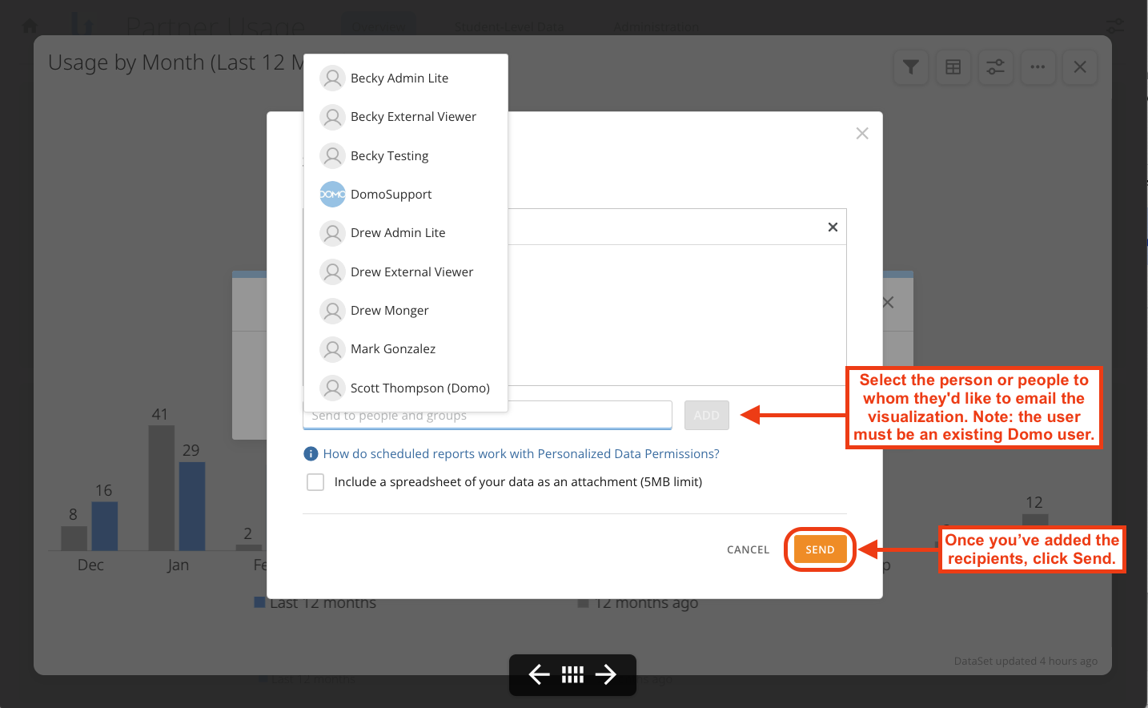Select Drew Monger as recipient
This screenshot has width=1148, height=708.
(406, 310)
